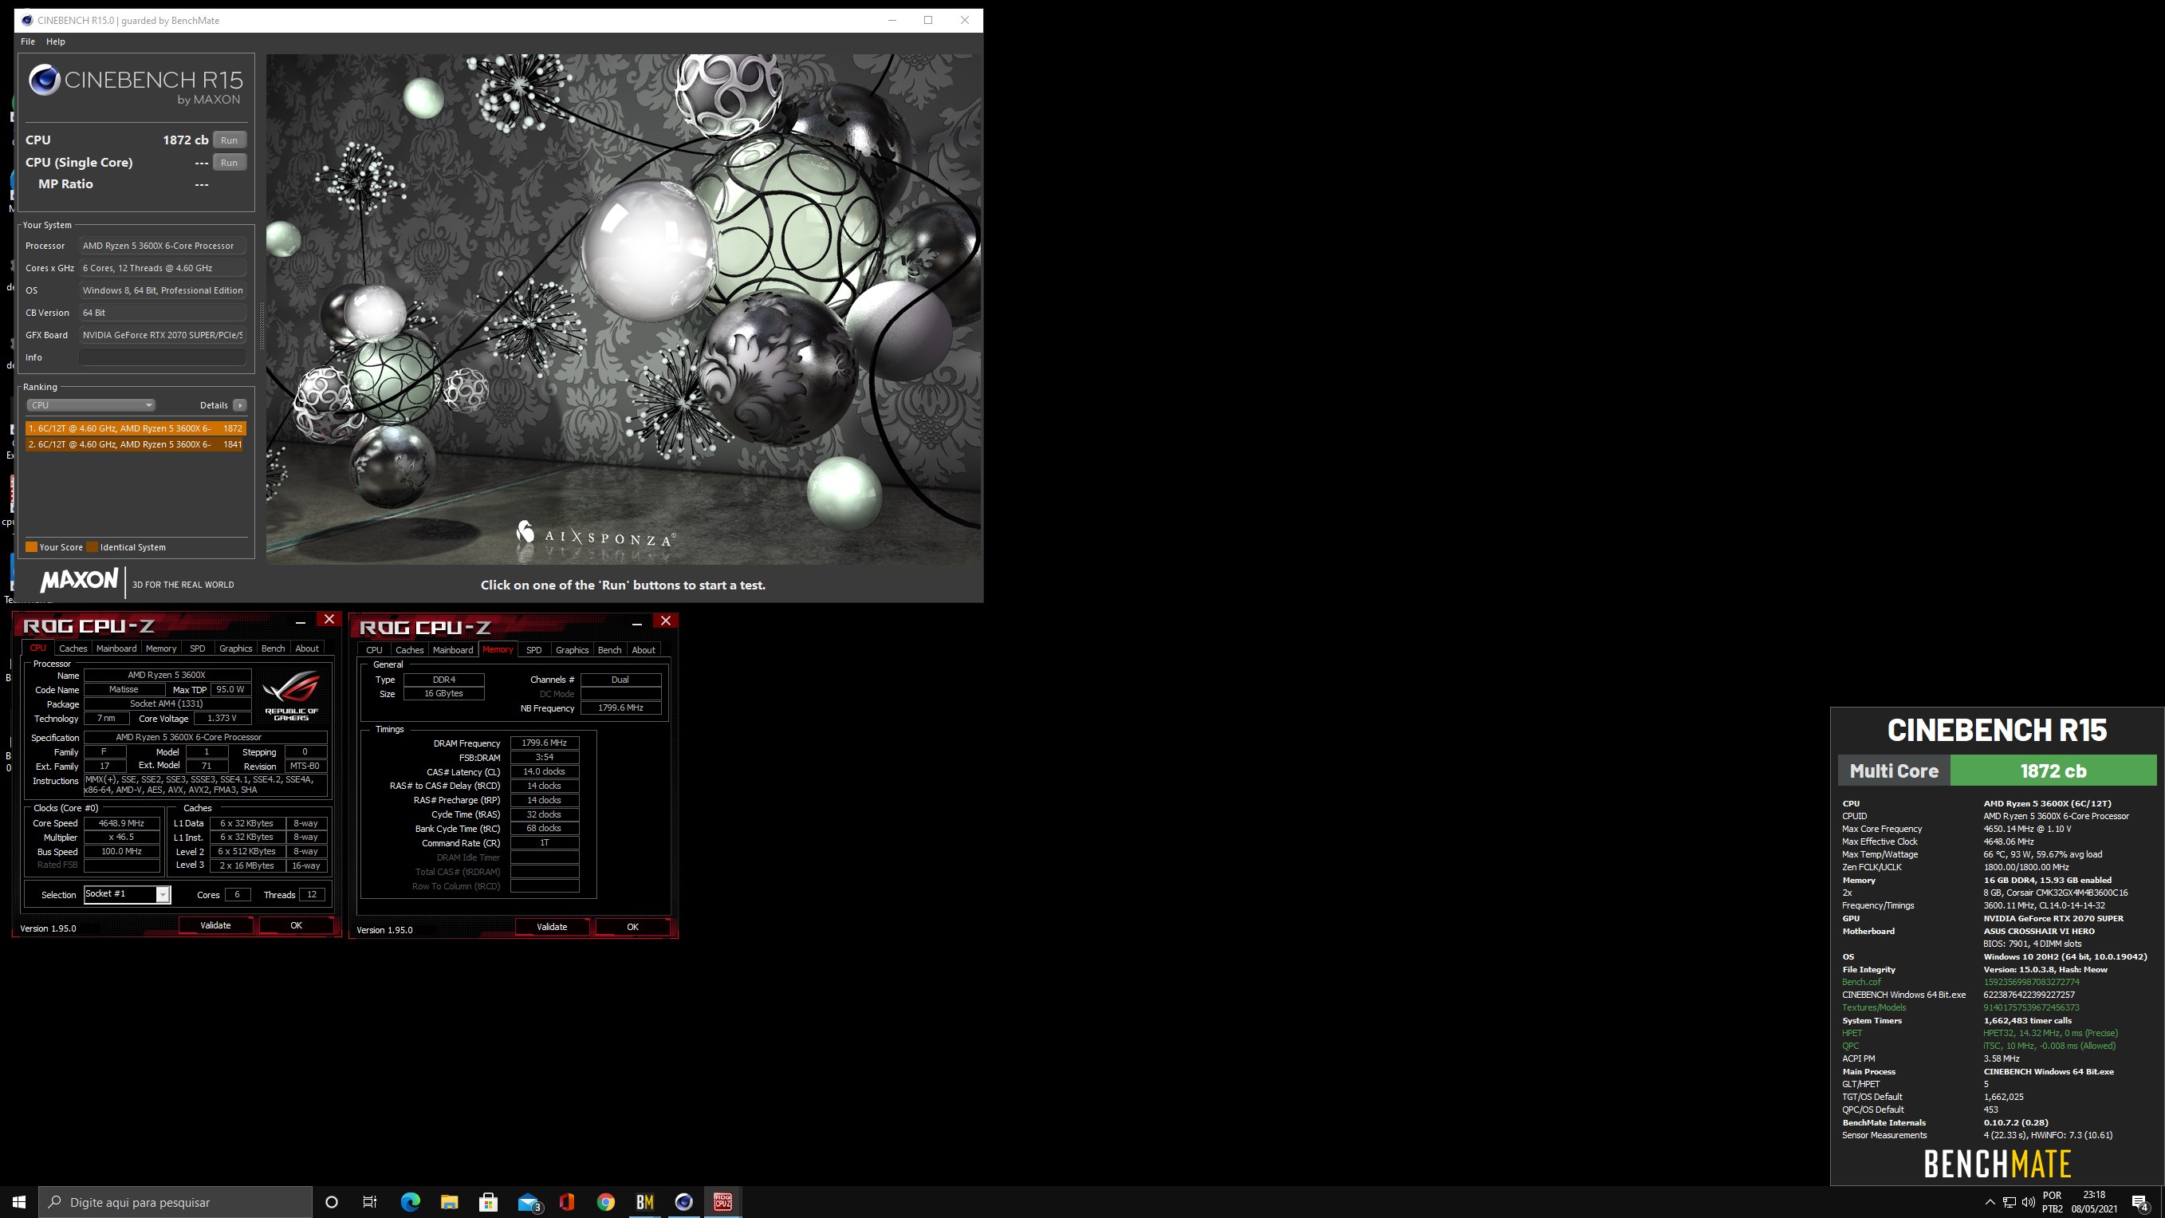Click the brown Identical System legend swatch
This screenshot has height=1218, width=2165.
(x=92, y=547)
